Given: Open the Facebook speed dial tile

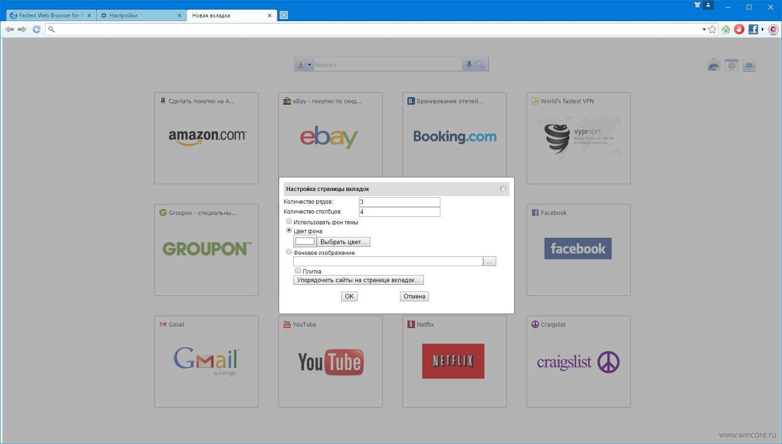Looking at the screenshot, I should (579, 250).
